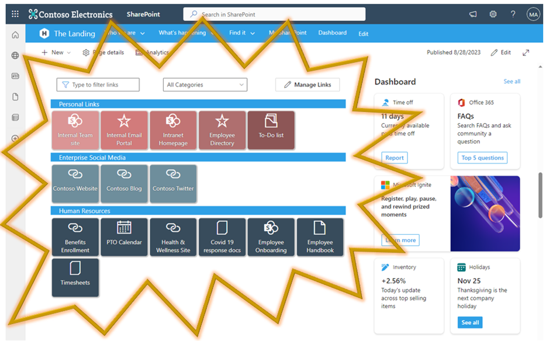Open the My sites globe icon
The height and width of the screenshot is (341, 546).
tap(15, 55)
